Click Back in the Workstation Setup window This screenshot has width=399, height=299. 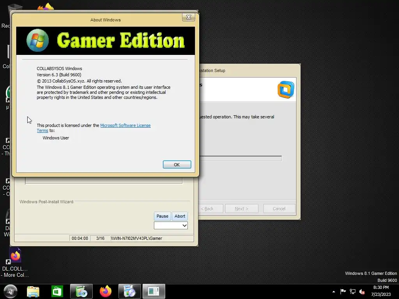[210, 209]
